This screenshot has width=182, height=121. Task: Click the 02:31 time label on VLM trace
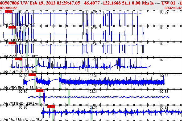pos(93,60)
